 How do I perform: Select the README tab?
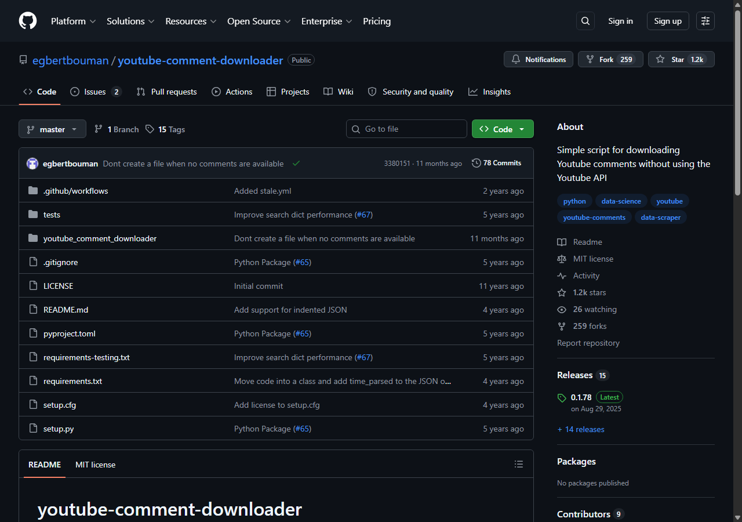[x=45, y=465]
